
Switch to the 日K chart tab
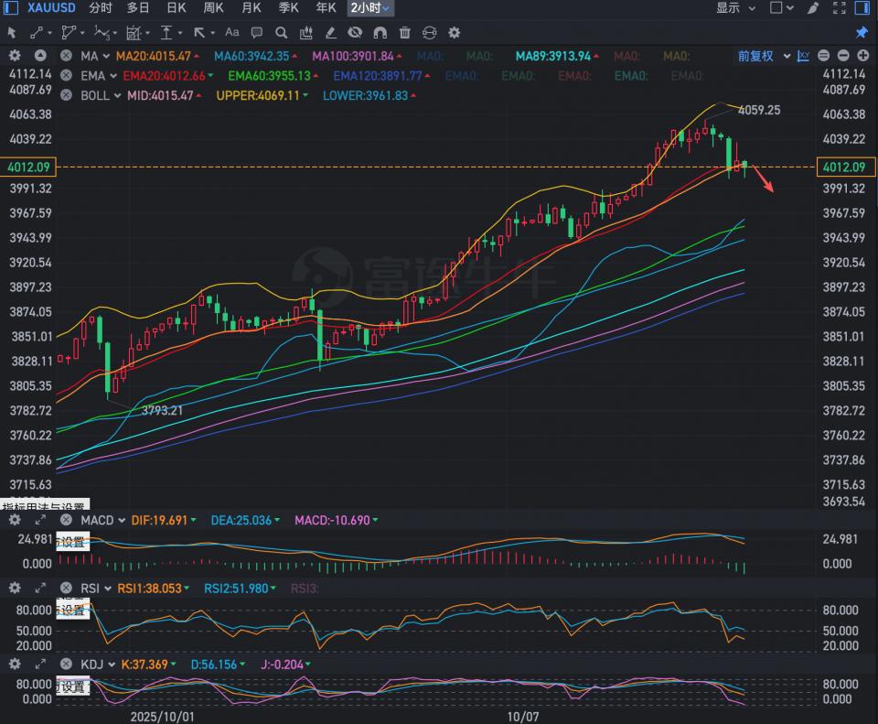click(176, 8)
